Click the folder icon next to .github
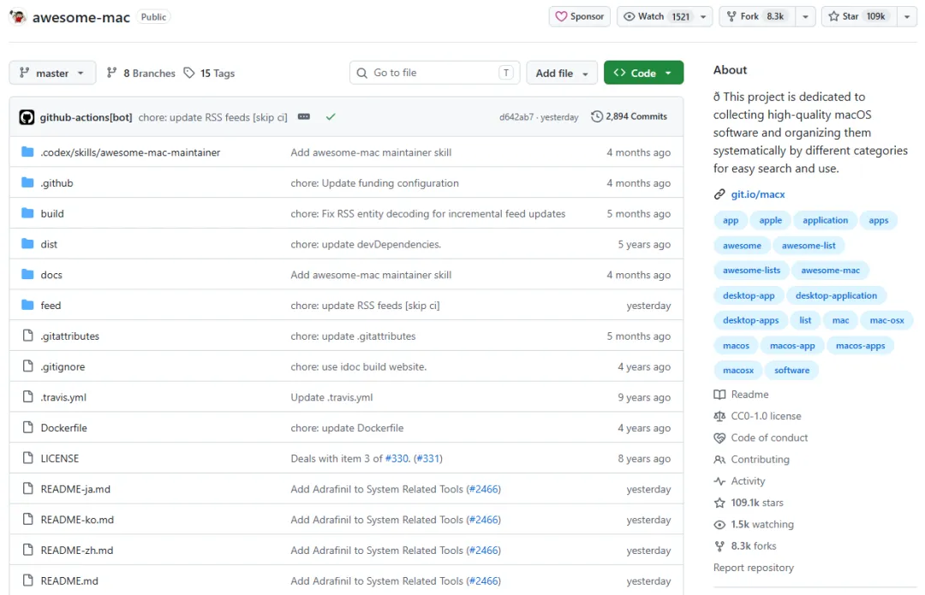 27,182
